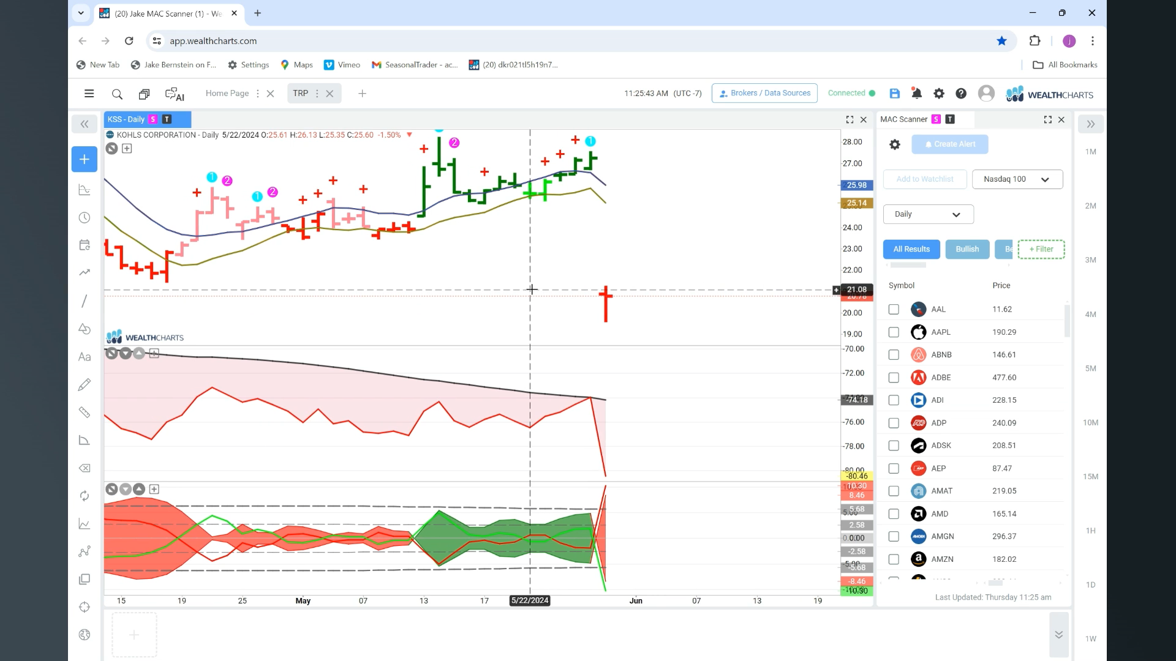This screenshot has width=1176, height=661.
Task: Check the AMZN row checkbox
Action: coord(894,559)
